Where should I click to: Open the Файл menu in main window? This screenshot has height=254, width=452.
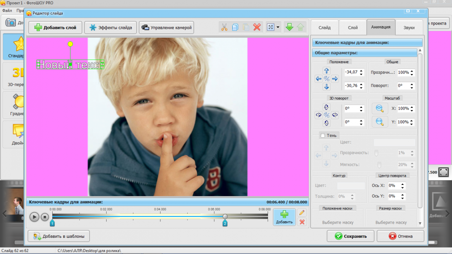[x=7, y=11]
